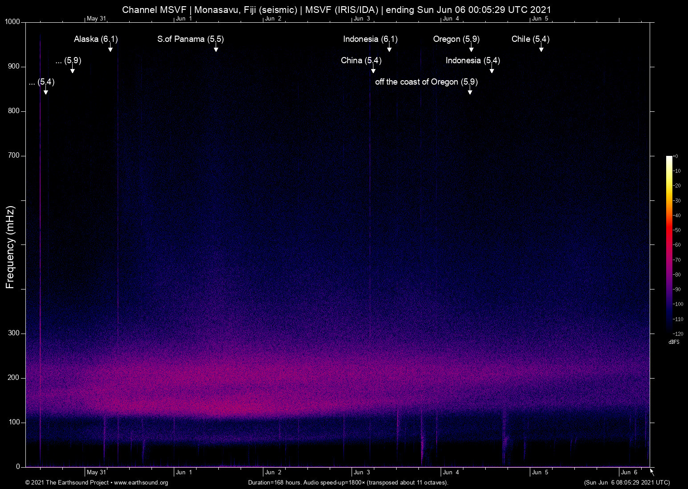Click 'May 31' on the bottom time axis
The image size is (688, 489).
tap(96, 473)
